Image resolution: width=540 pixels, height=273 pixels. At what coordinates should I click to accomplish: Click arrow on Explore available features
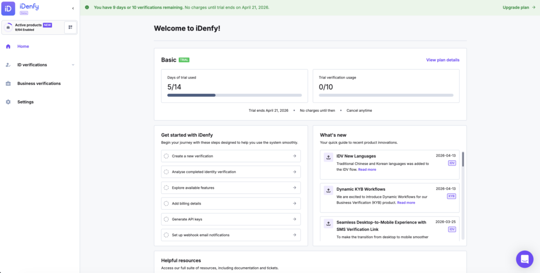[294, 188]
